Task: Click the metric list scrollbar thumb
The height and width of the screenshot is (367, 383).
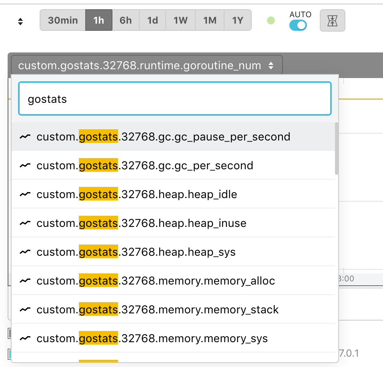Action: (x=337, y=148)
